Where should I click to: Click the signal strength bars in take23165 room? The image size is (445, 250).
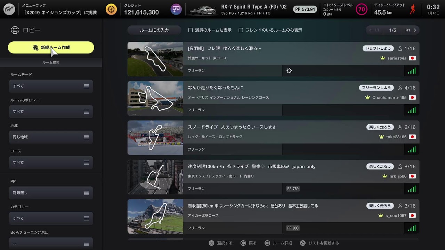tap(412, 149)
